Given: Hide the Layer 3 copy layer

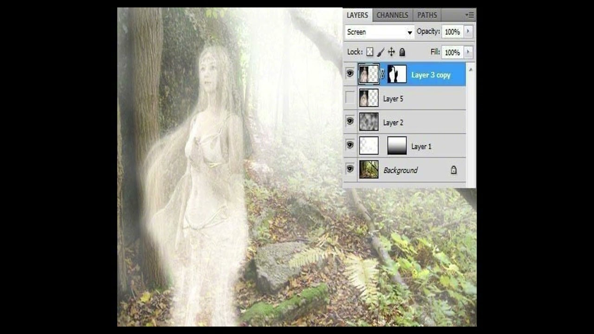Looking at the screenshot, I should click(350, 74).
